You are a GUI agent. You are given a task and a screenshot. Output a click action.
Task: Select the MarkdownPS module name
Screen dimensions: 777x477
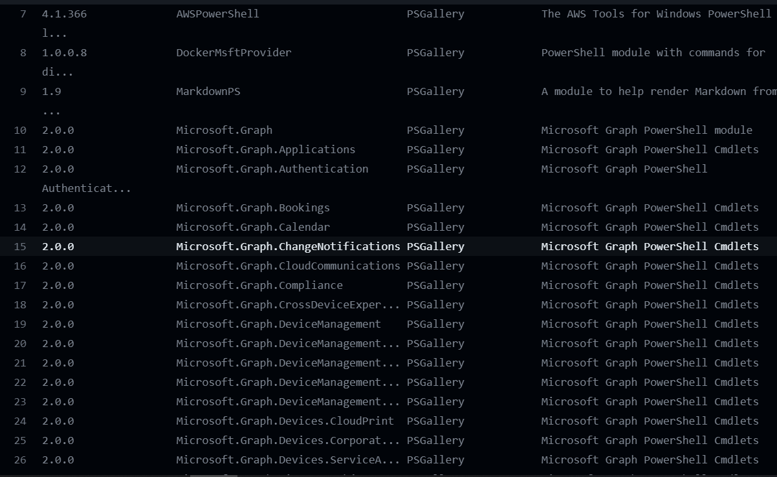point(208,91)
